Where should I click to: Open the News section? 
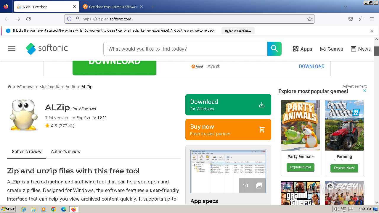[x=361, y=49]
